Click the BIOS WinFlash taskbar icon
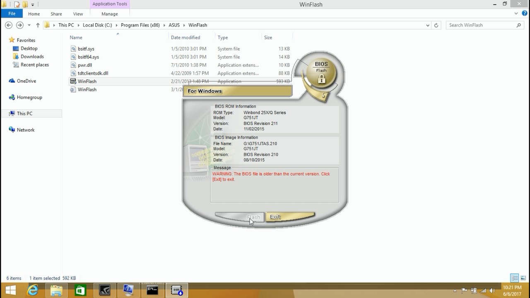This screenshot has width=530, height=298. tap(177, 291)
